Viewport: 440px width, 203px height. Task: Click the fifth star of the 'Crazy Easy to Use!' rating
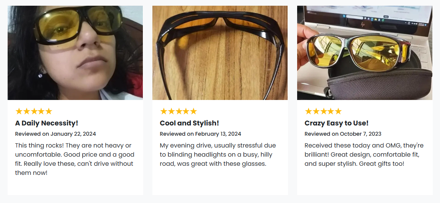338,111
